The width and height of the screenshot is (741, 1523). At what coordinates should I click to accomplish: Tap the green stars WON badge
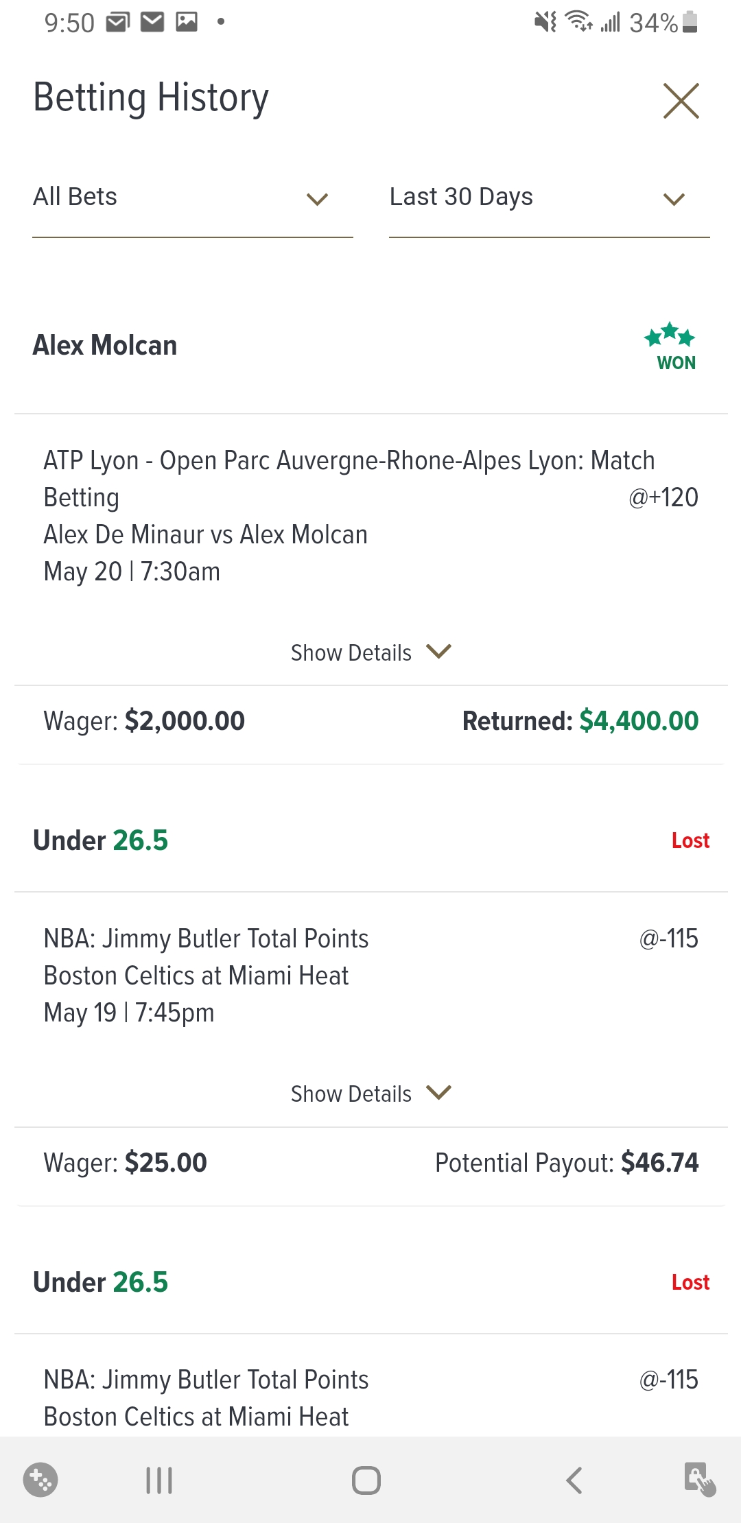tap(671, 347)
